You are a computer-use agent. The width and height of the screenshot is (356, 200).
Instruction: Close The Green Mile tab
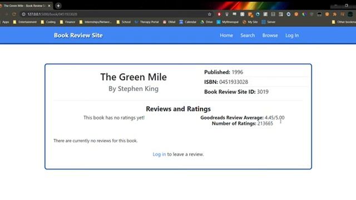point(49,6)
